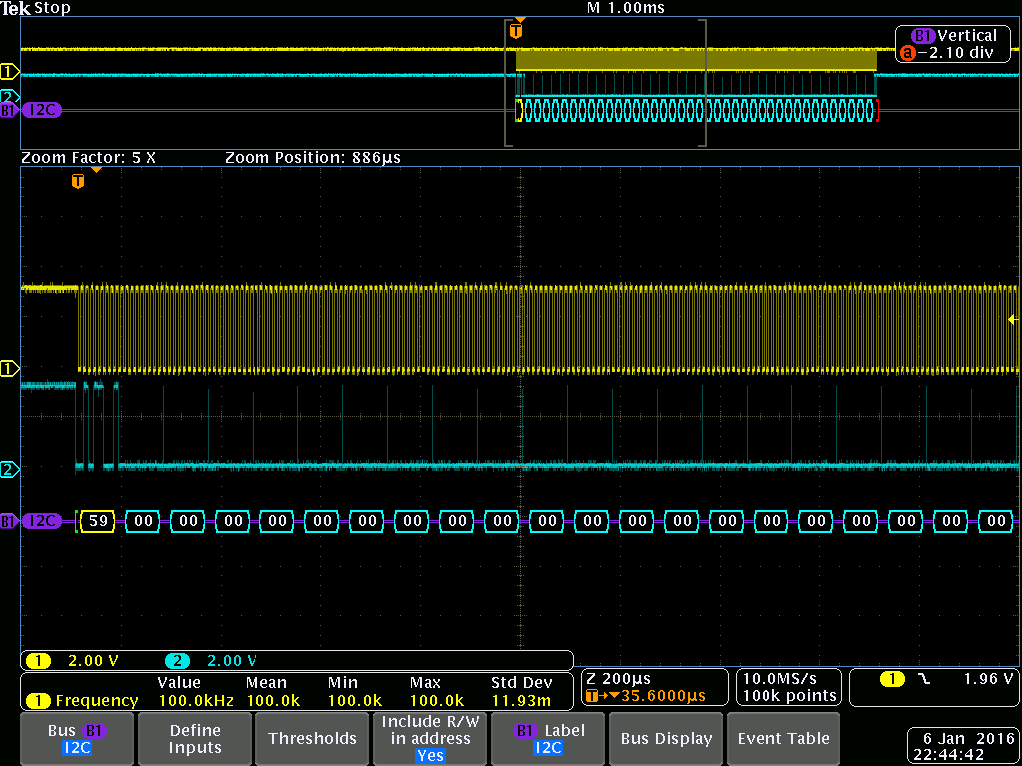Click the orange cursor 'a' icon in the B1 Vertical readout
Image resolution: width=1022 pixels, height=766 pixels.
[906, 54]
